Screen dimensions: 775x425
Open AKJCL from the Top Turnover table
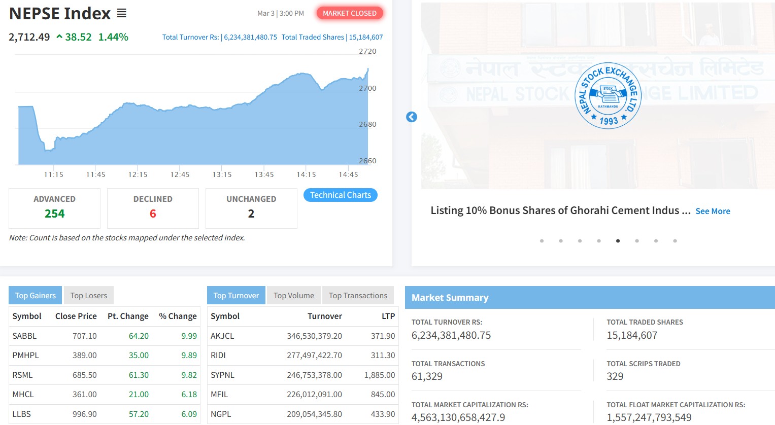[222, 336]
